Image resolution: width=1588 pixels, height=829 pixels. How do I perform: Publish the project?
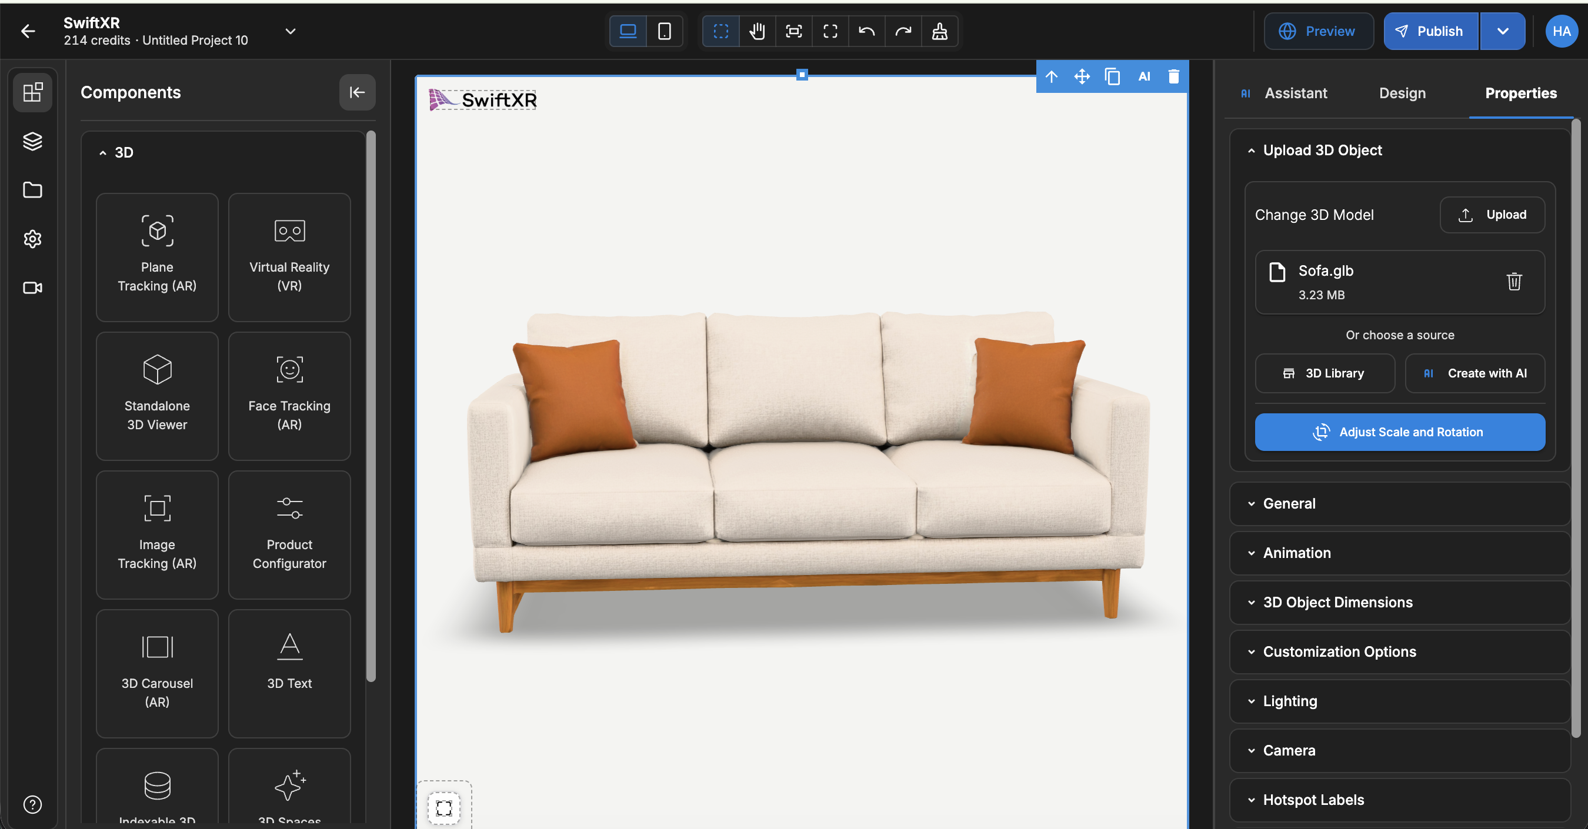pyautogui.click(x=1430, y=31)
